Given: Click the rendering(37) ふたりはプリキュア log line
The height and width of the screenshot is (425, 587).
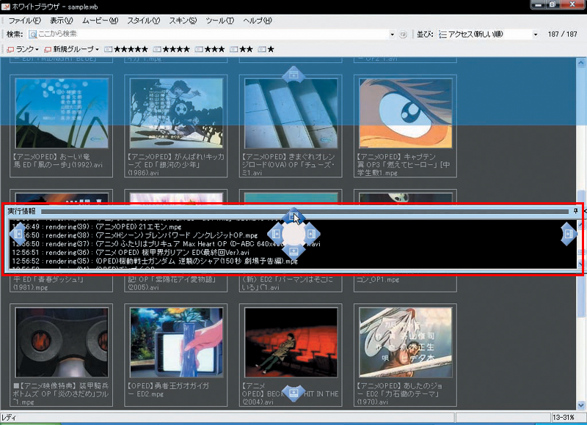Looking at the screenshot, I should (x=167, y=244).
